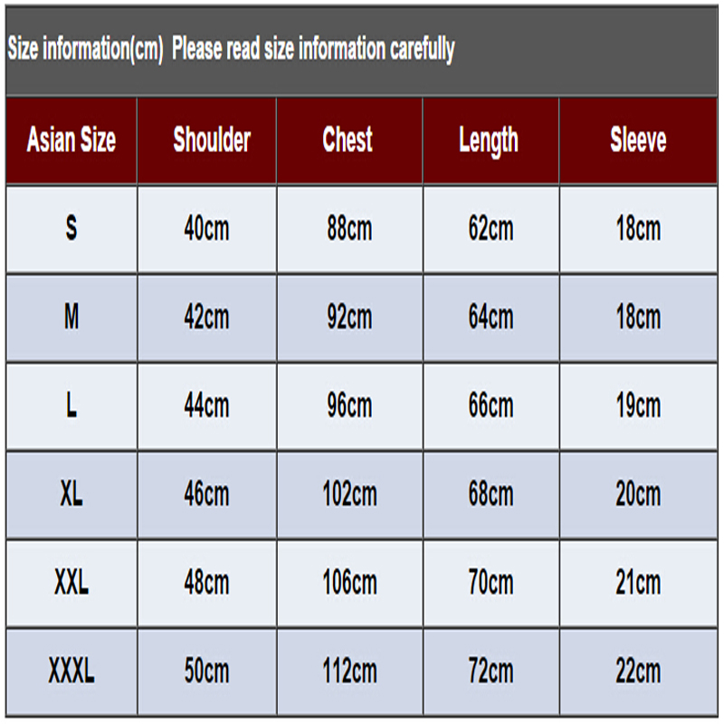Viewport: 724px width, 724px height.
Task: Select the 40cm shoulder cell
Action: click(x=207, y=229)
